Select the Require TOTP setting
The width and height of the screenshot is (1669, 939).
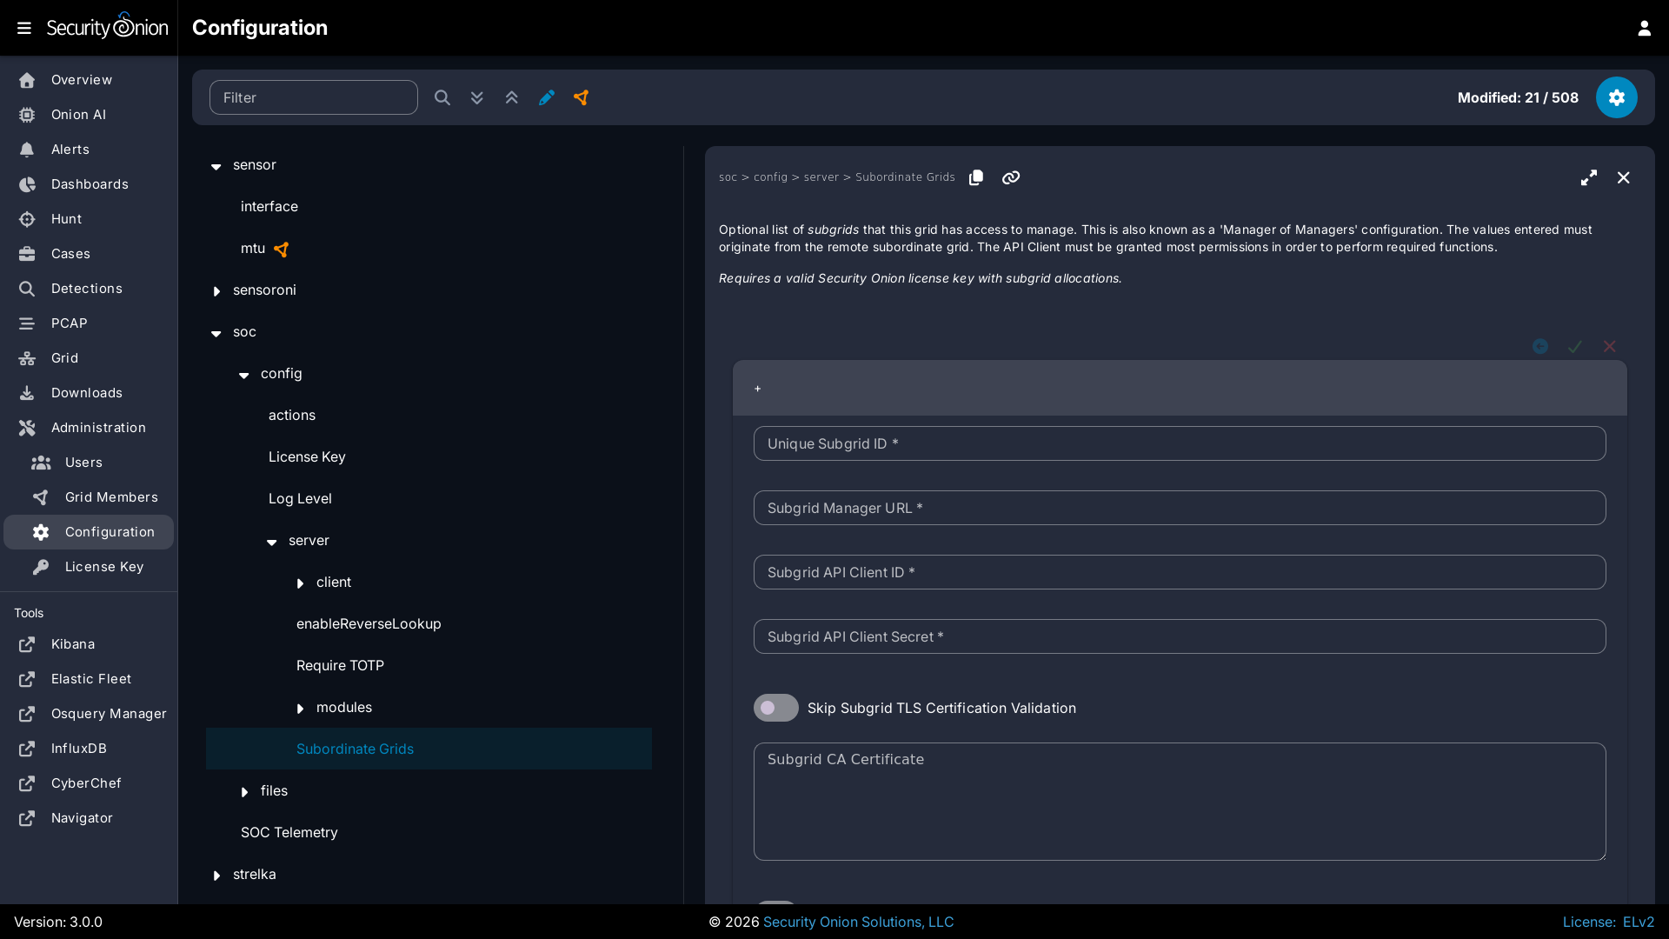(340, 665)
